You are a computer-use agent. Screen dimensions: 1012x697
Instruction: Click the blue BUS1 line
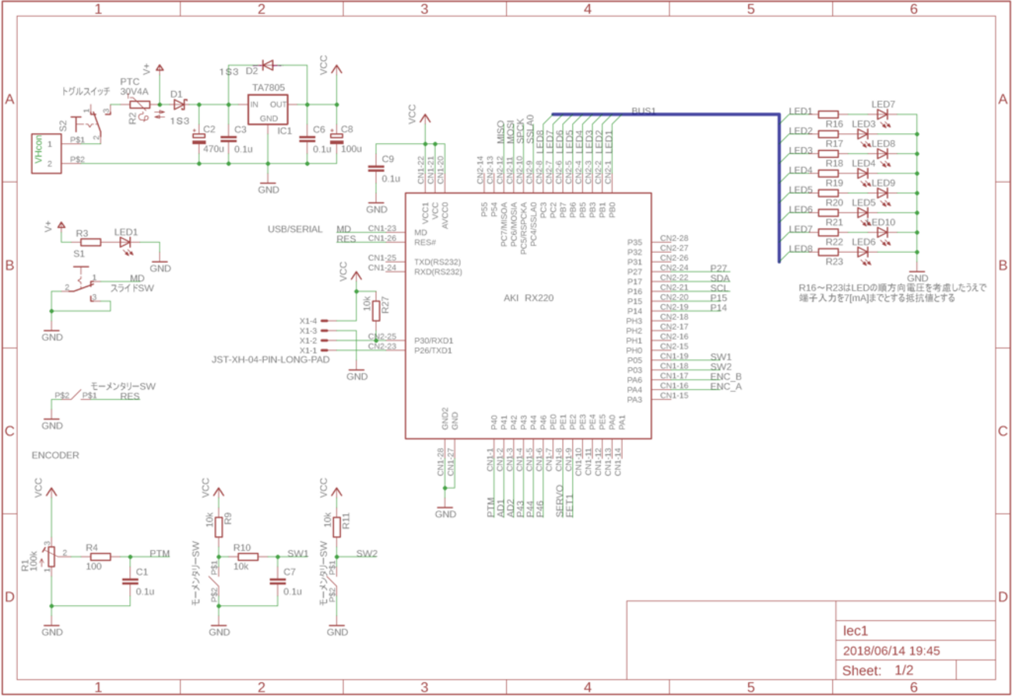tap(778, 187)
